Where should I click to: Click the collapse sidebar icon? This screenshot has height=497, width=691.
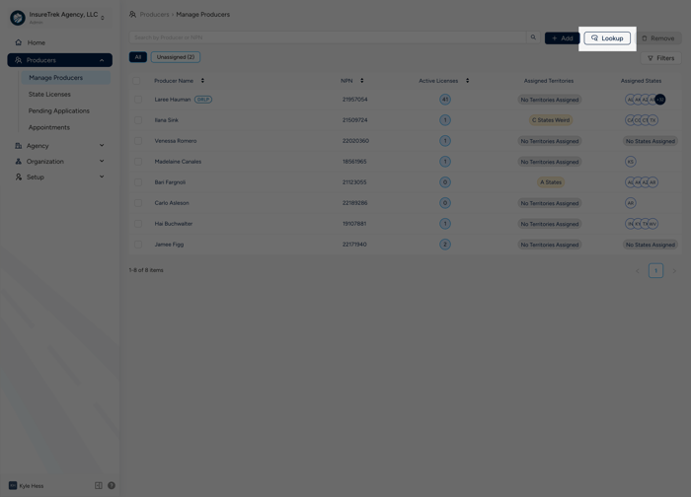99,485
